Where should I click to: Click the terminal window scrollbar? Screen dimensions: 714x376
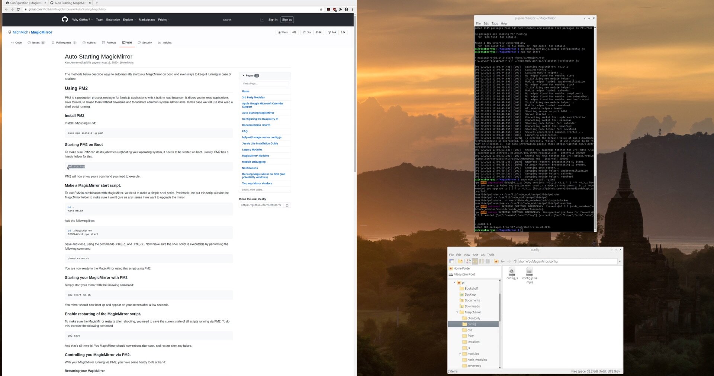[x=595, y=202]
